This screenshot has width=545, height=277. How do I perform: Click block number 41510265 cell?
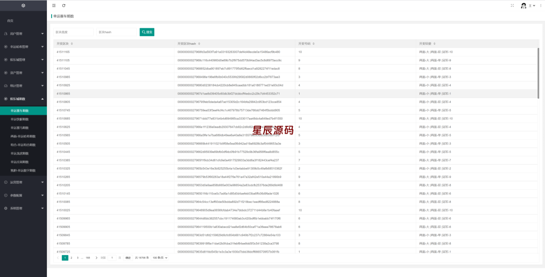coord(63,177)
